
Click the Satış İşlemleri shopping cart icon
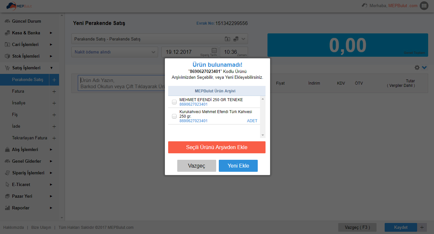(x=7, y=68)
